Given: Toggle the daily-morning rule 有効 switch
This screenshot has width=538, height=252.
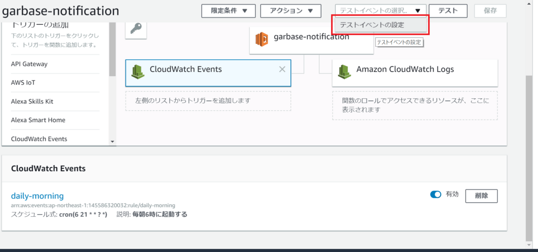Looking at the screenshot, I should 436,195.
